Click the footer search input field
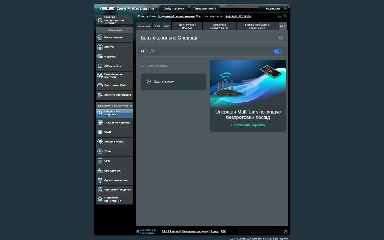This screenshot has width=384, height=240. coord(259,231)
